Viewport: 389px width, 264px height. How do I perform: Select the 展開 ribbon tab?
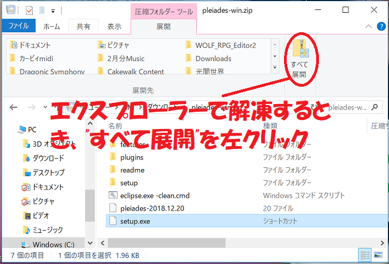point(163,26)
